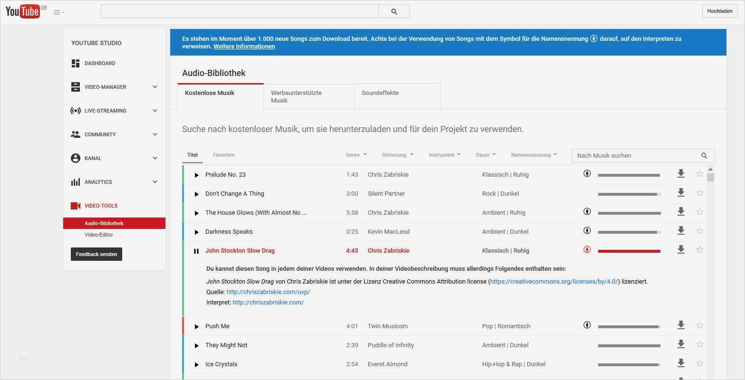Open the Instrument filter dropdown
Image resolution: width=745 pixels, height=380 pixels.
click(x=445, y=155)
